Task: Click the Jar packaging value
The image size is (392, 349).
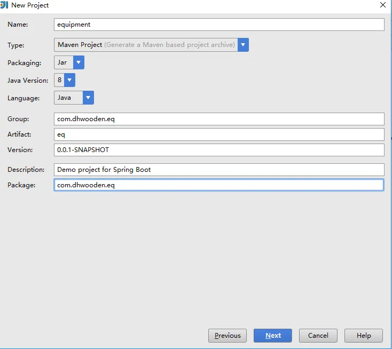Action: 64,62
